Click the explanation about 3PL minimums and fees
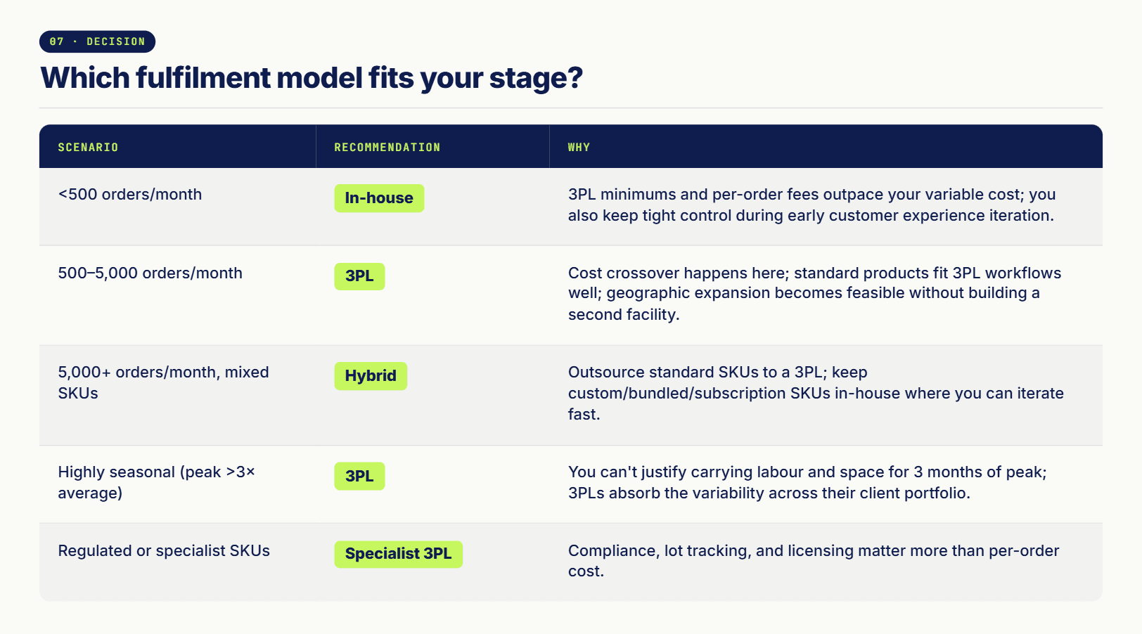This screenshot has width=1142, height=634. coord(811,205)
